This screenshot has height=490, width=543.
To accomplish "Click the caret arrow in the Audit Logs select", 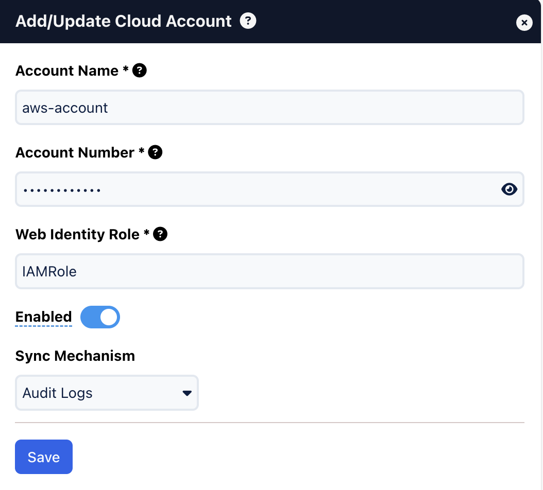I will click(187, 394).
